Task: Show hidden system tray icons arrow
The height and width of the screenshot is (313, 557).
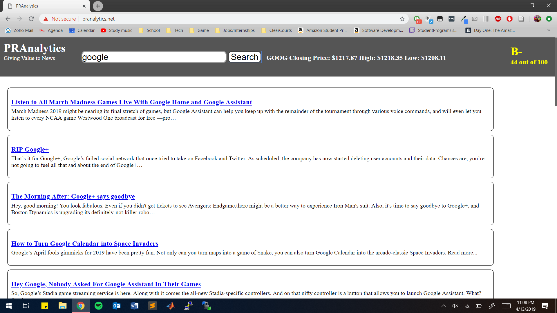Action: [444, 306]
